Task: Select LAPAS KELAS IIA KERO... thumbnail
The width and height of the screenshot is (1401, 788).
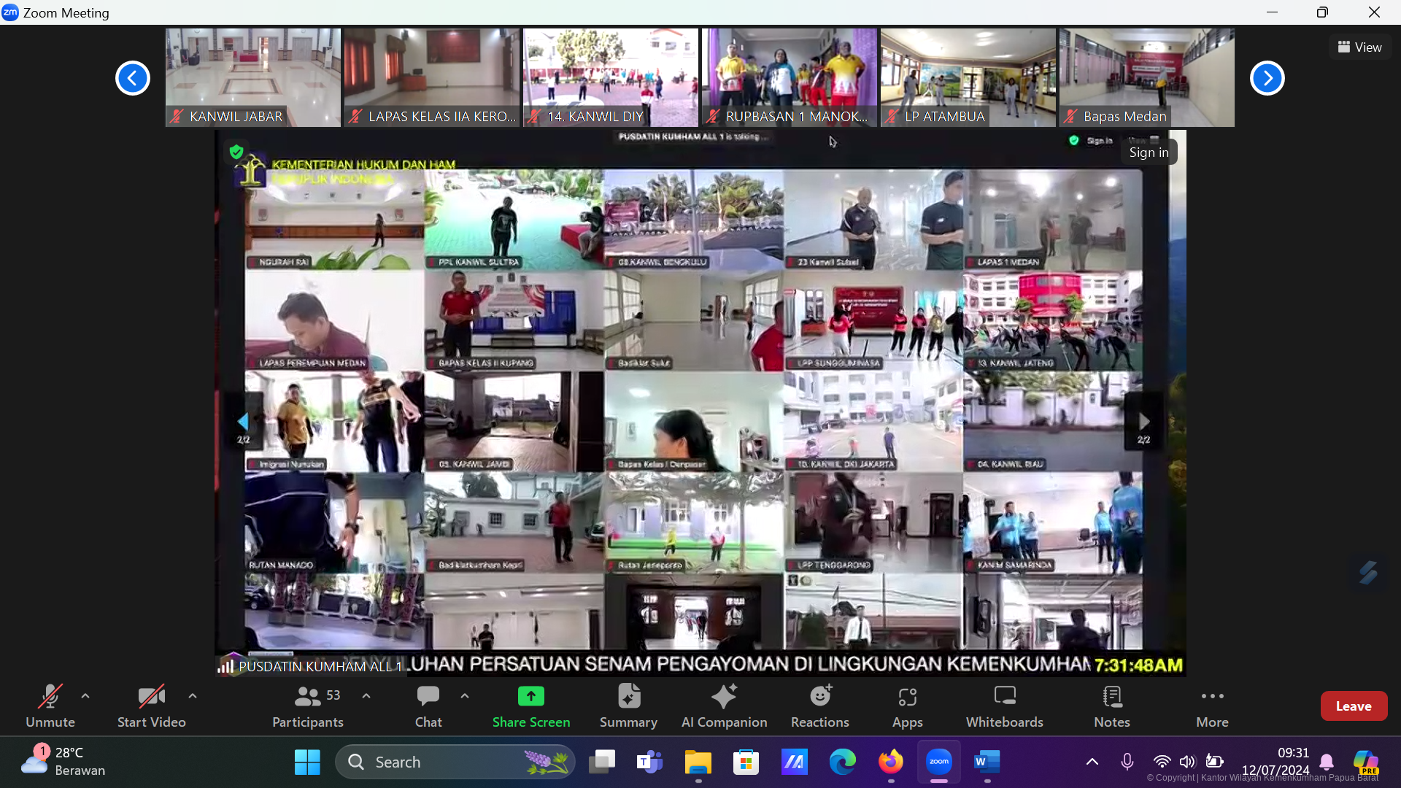Action: pyautogui.click(x=432, y=77)
